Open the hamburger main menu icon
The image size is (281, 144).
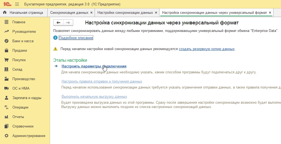17,4
